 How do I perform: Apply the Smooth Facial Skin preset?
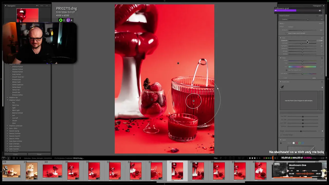[x=18, y=77]
